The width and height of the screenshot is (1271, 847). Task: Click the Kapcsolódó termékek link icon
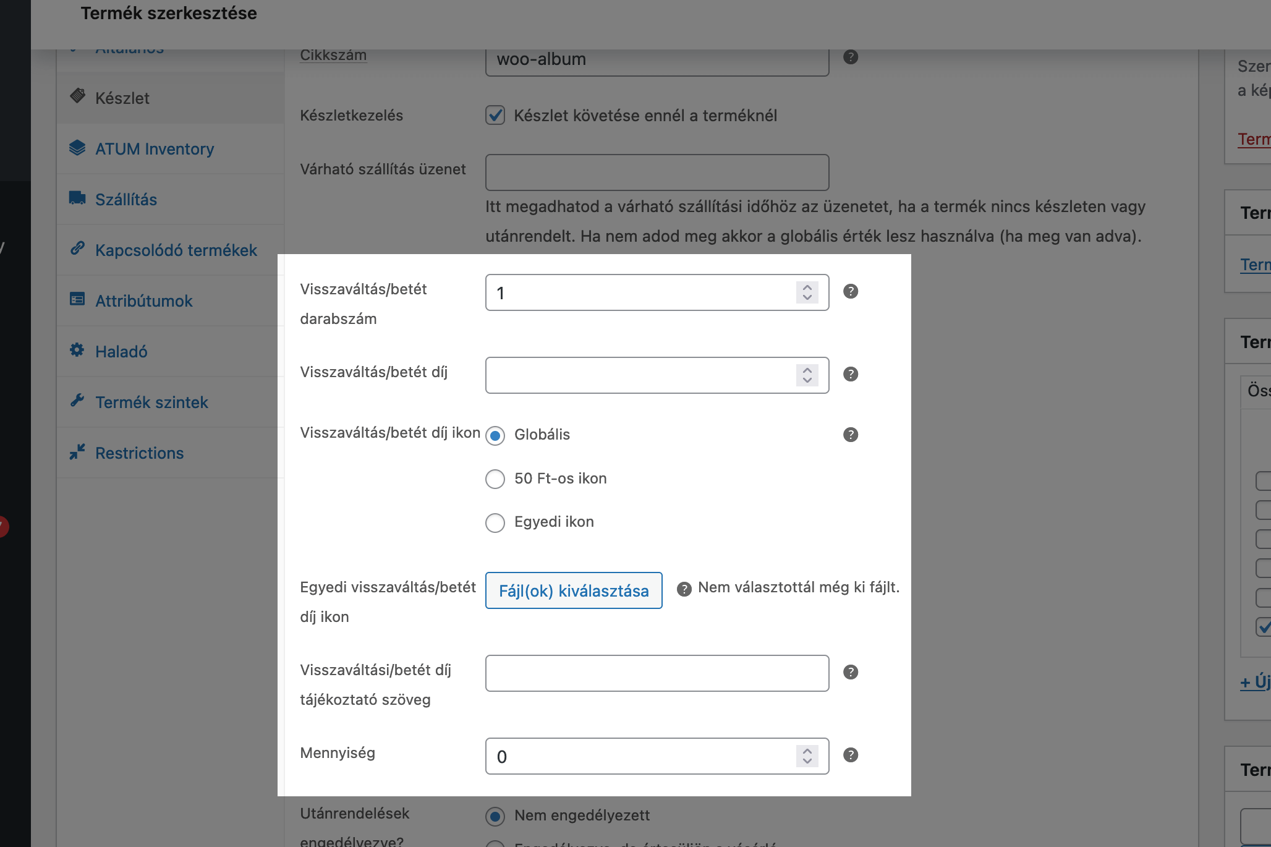[77, 248]
